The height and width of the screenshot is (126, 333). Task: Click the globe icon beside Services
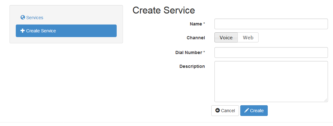[x=23, y=18]
